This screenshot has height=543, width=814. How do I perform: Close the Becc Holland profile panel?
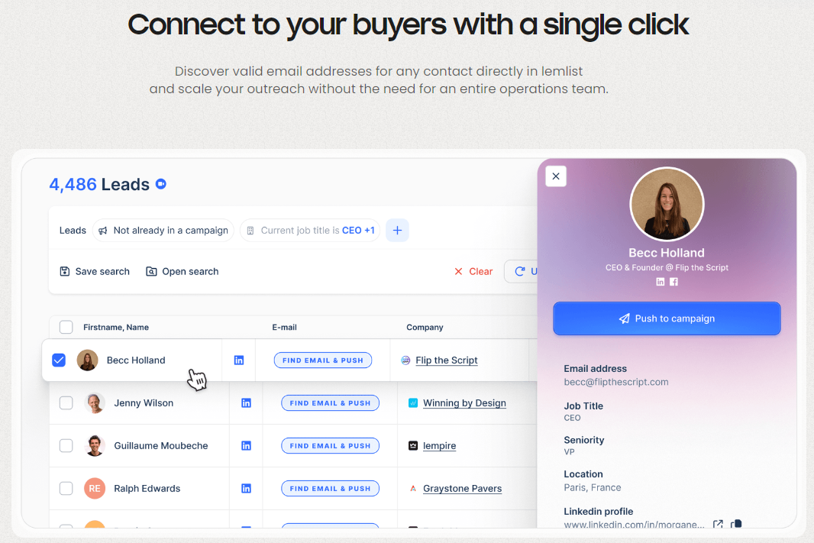click(556, 176)
